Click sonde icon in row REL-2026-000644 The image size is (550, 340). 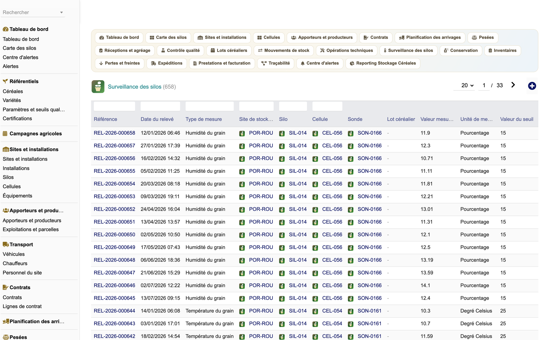[350, 311]
